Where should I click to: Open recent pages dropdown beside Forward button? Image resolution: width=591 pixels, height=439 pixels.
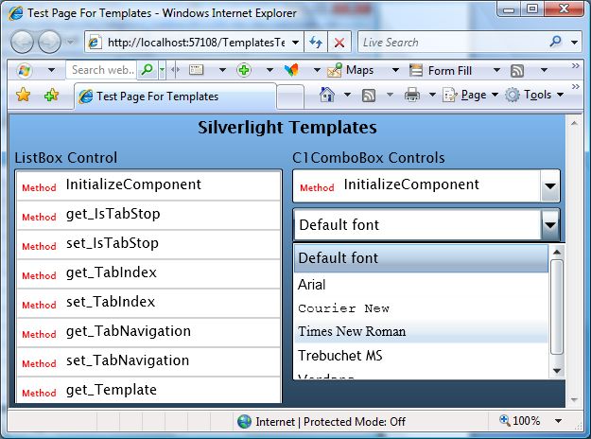pos(70,42)
